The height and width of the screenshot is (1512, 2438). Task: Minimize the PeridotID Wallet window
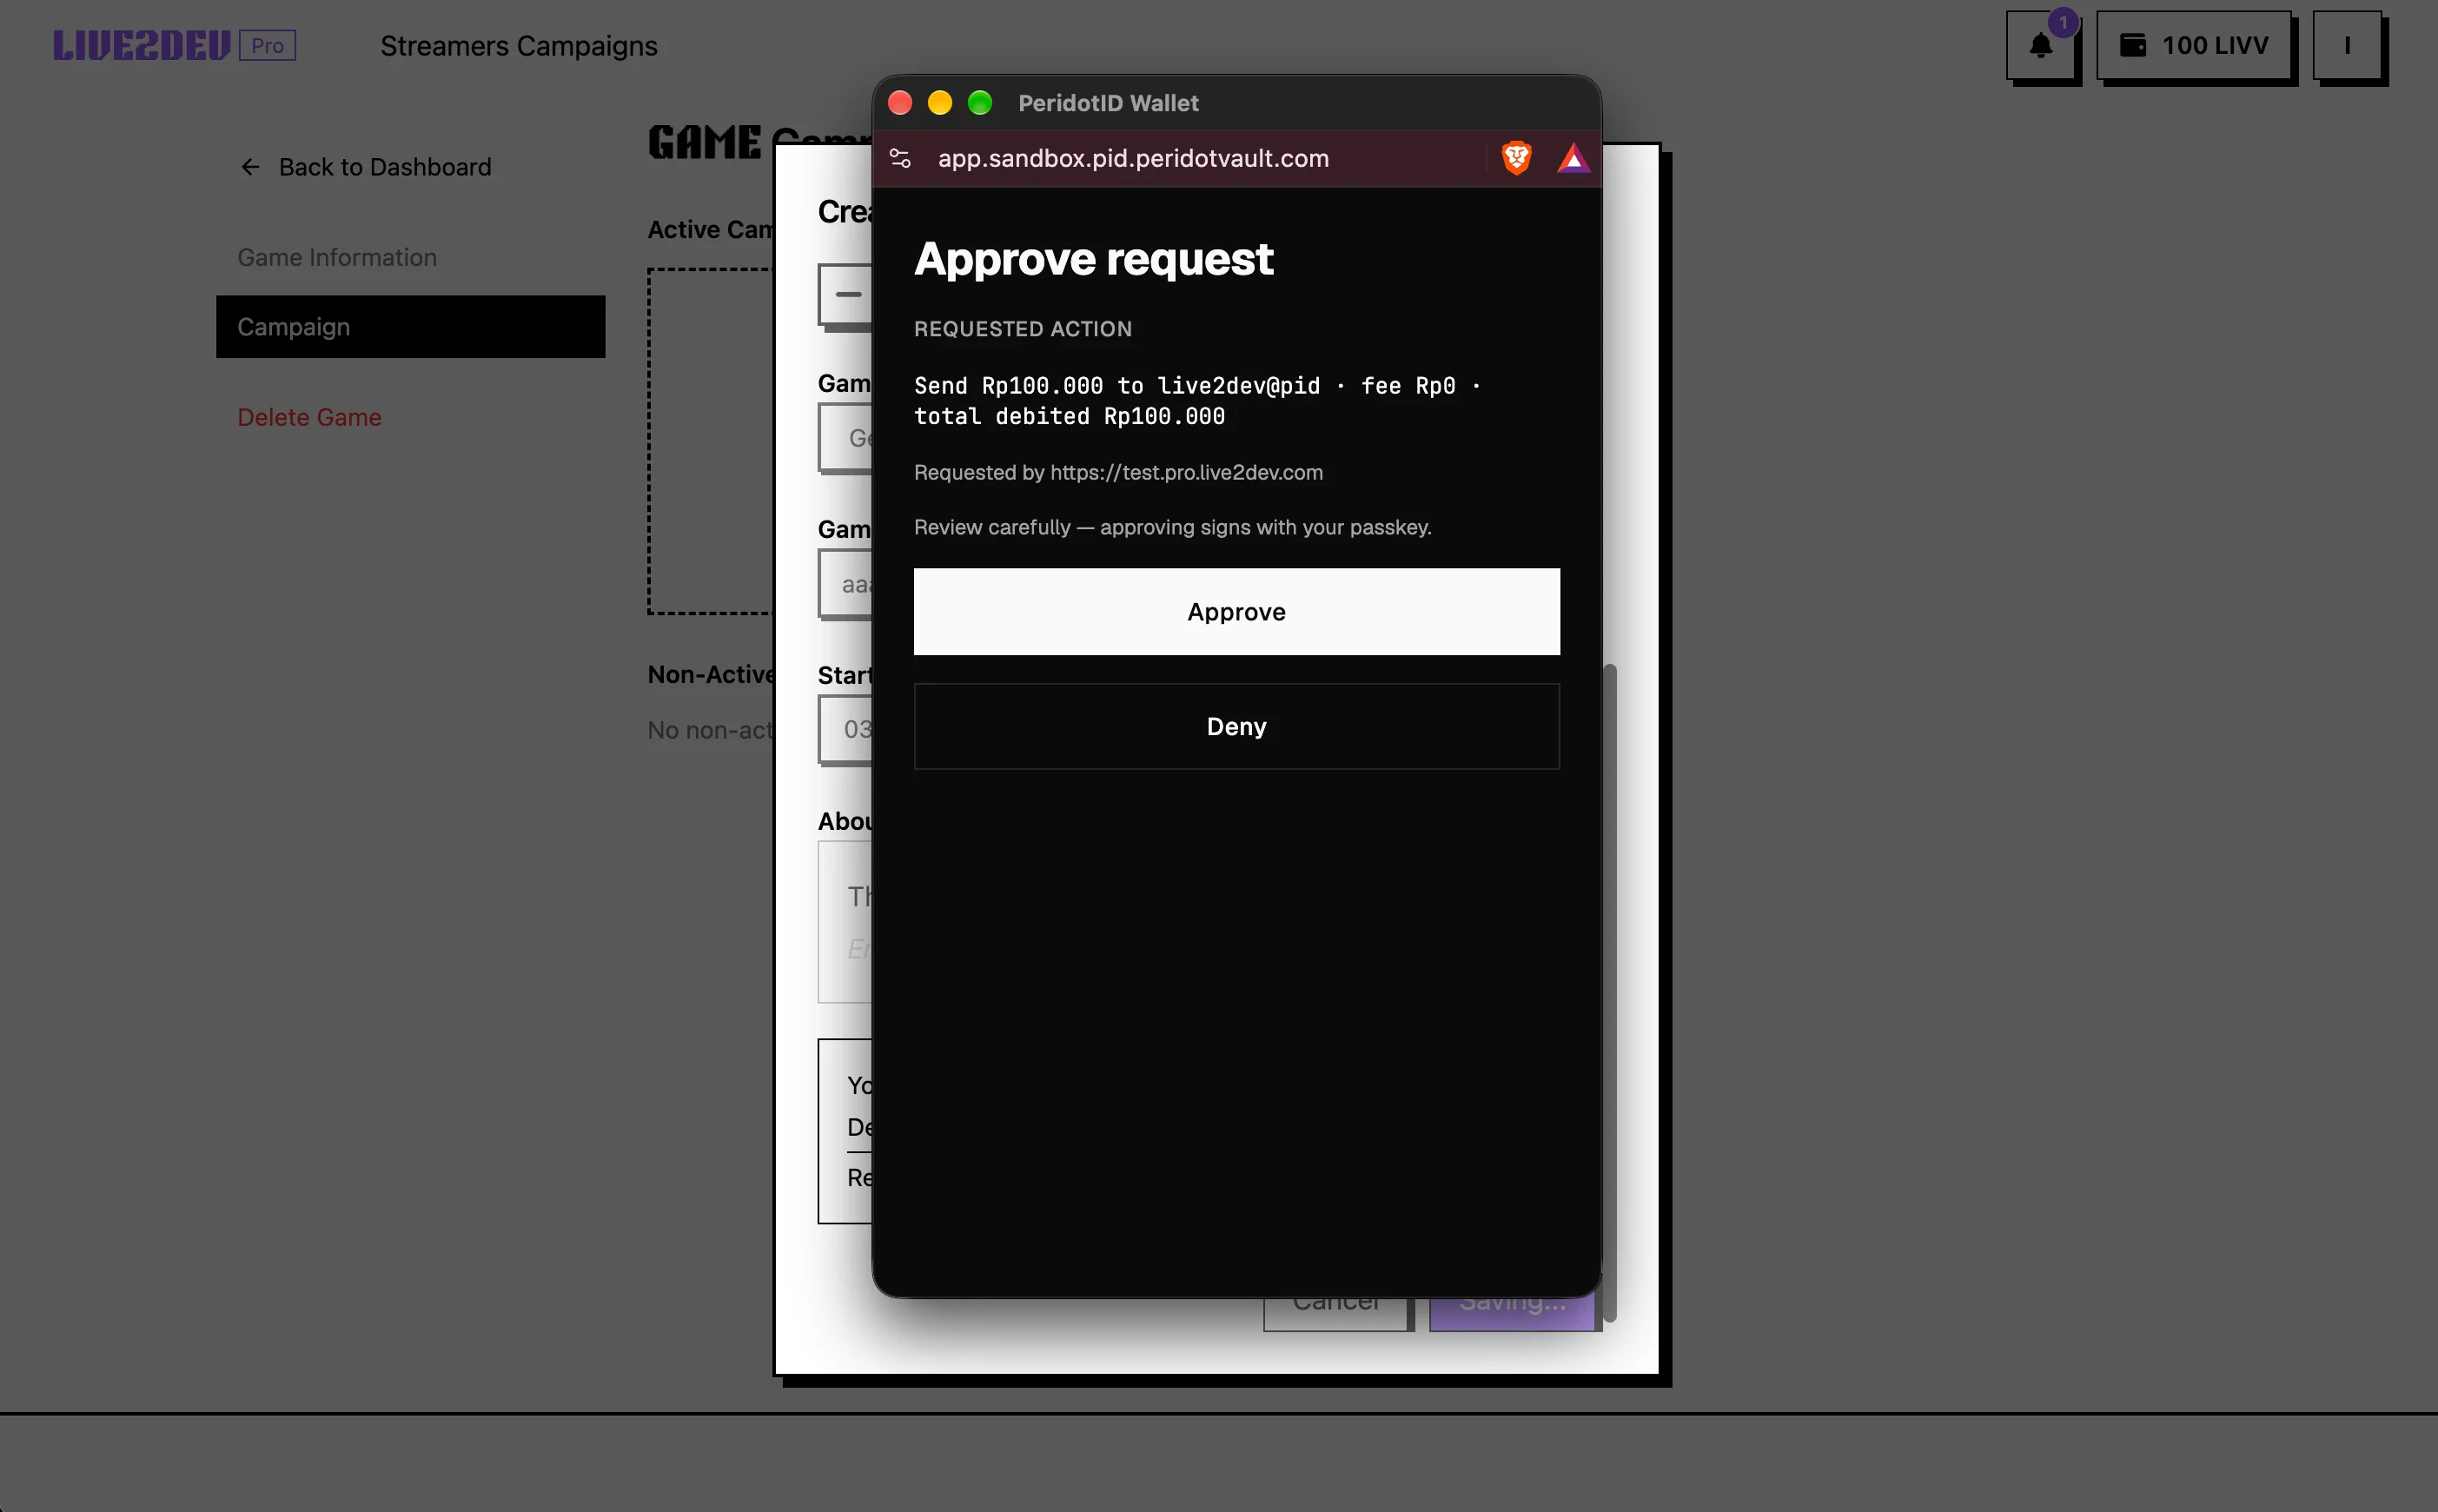pyautogui.click(x=939, y=102)
